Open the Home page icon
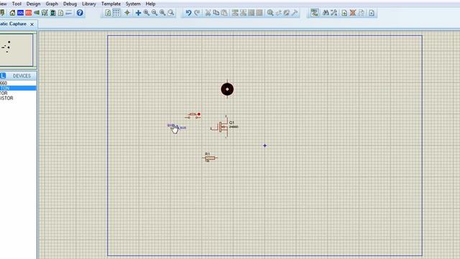 pyautogui.click(x=12, y=13)
